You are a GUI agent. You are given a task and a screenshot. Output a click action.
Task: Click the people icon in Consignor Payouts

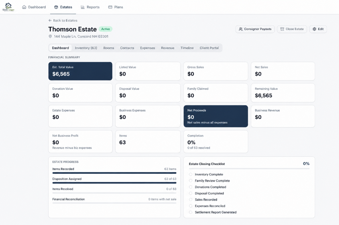[x=241, y=29]
